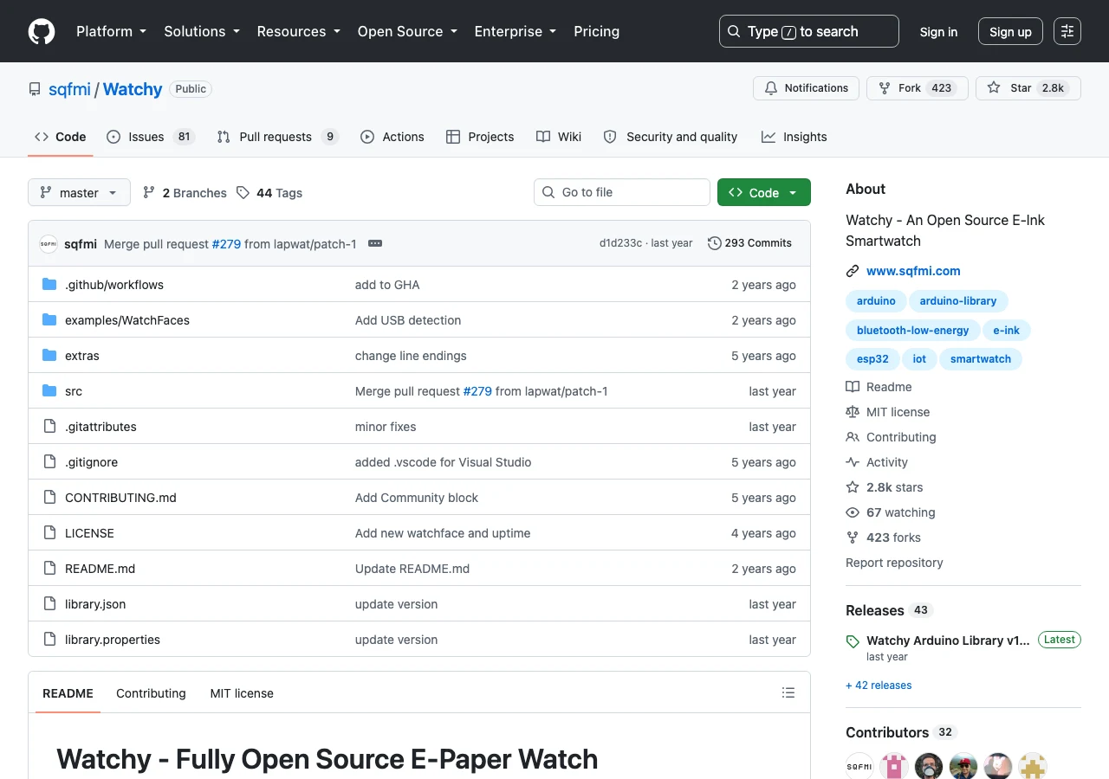Click the arduino-library topic tag

[958, 301]
